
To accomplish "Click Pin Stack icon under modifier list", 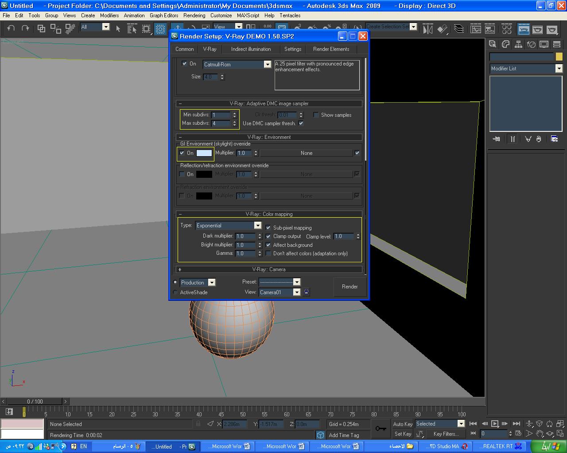I will pos(497,139).
